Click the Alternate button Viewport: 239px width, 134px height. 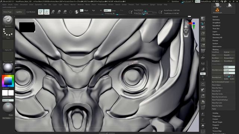[x=8, y=100]
